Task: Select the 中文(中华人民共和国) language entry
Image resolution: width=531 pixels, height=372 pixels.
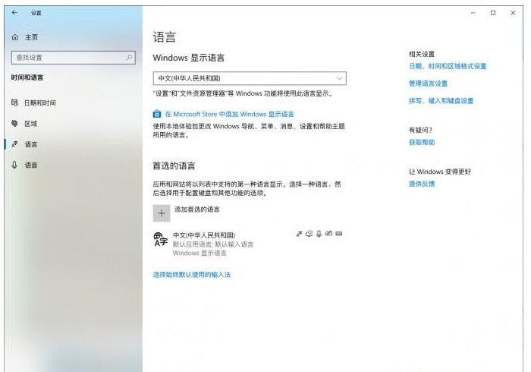Action: [x=250, y=244]
